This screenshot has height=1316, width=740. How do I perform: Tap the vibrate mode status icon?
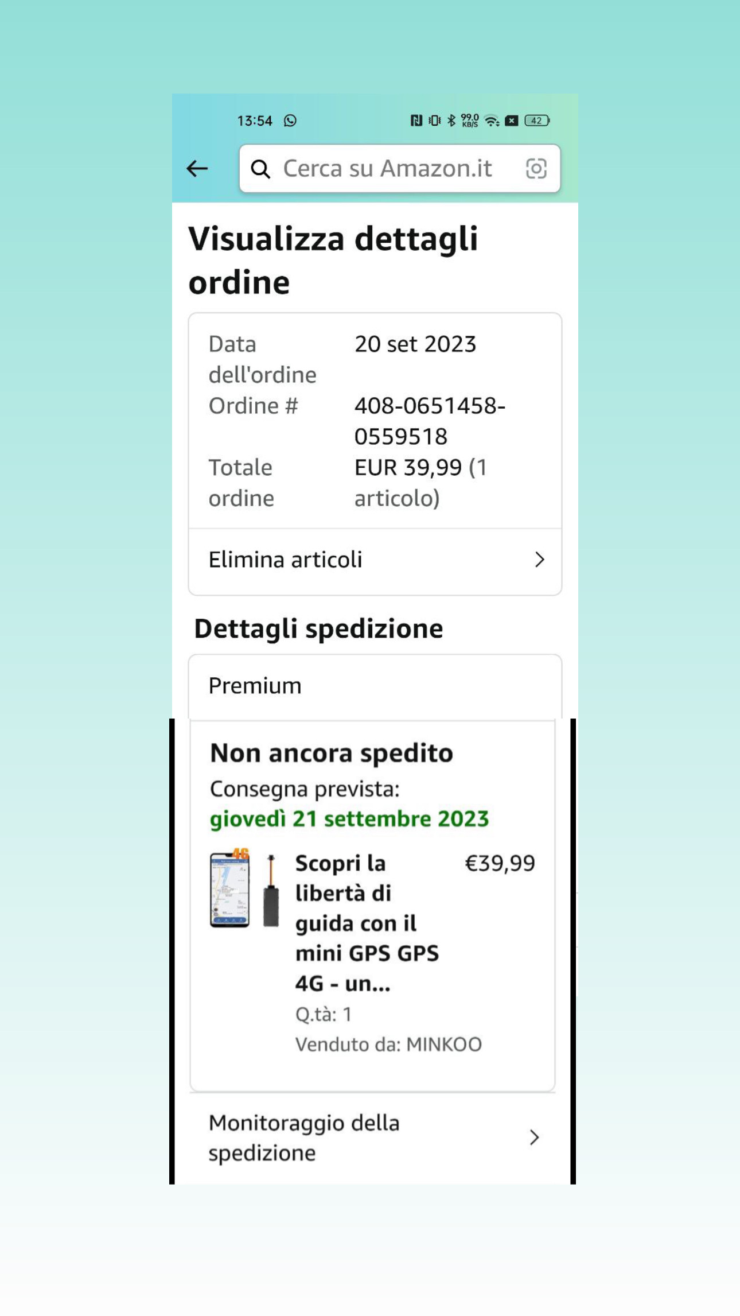point(435,121)
